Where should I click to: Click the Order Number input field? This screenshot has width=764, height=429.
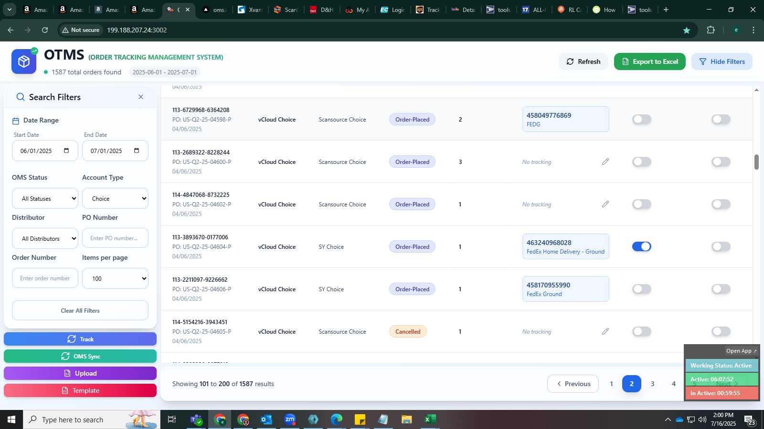[x=45, y=278]
